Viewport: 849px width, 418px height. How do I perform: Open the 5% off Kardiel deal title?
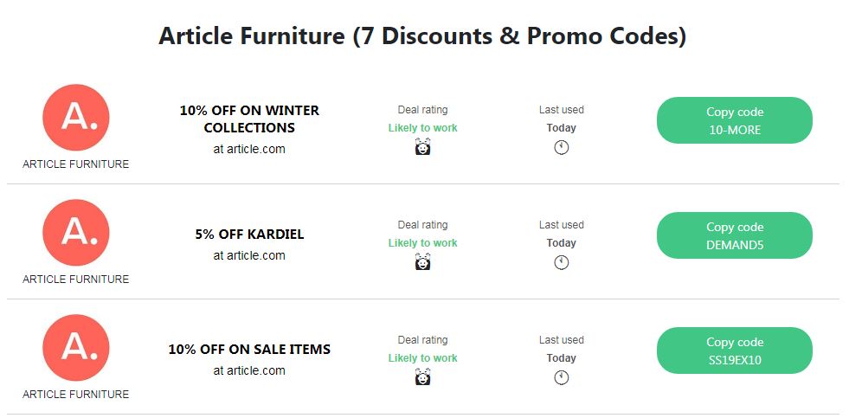[x=249, y=235]
